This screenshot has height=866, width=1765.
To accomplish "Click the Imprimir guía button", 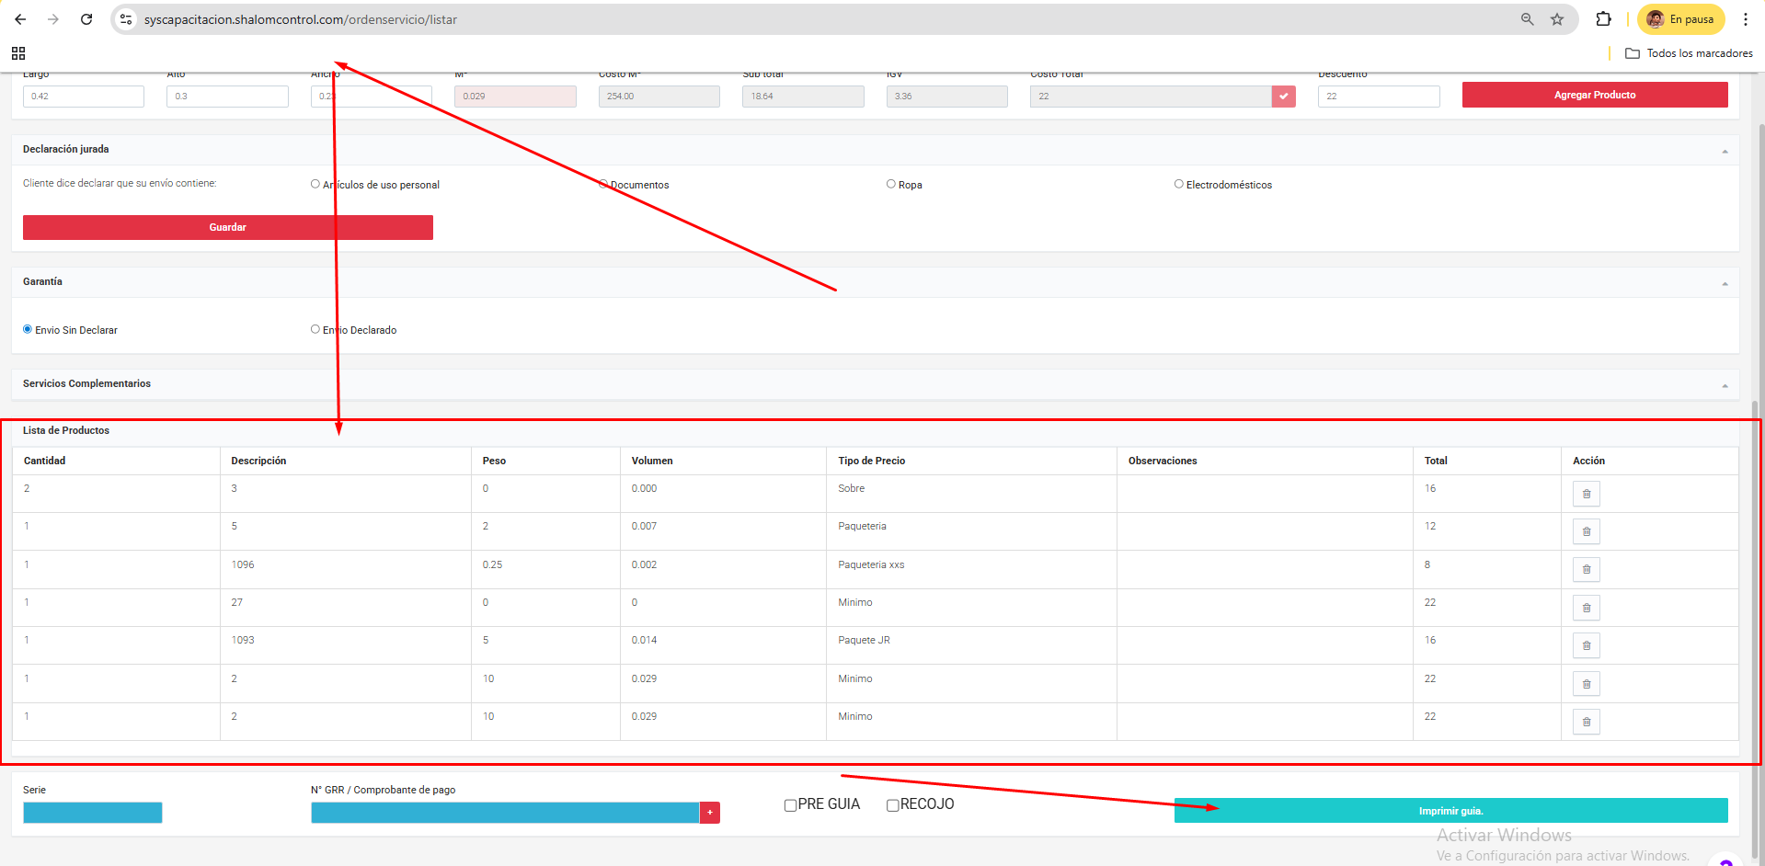I will (x=1450, y=811).
